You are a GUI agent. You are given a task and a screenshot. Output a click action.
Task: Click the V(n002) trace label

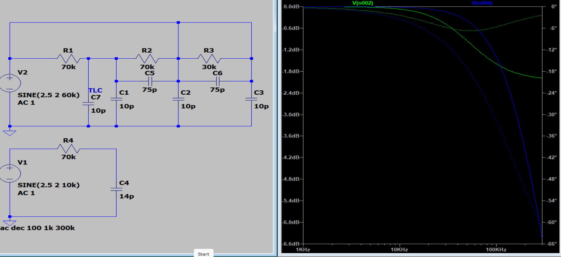(x=362, y=3)
